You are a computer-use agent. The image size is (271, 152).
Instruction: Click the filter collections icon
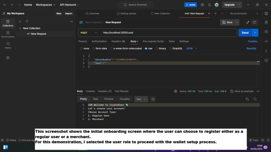(x=27, y=21)
